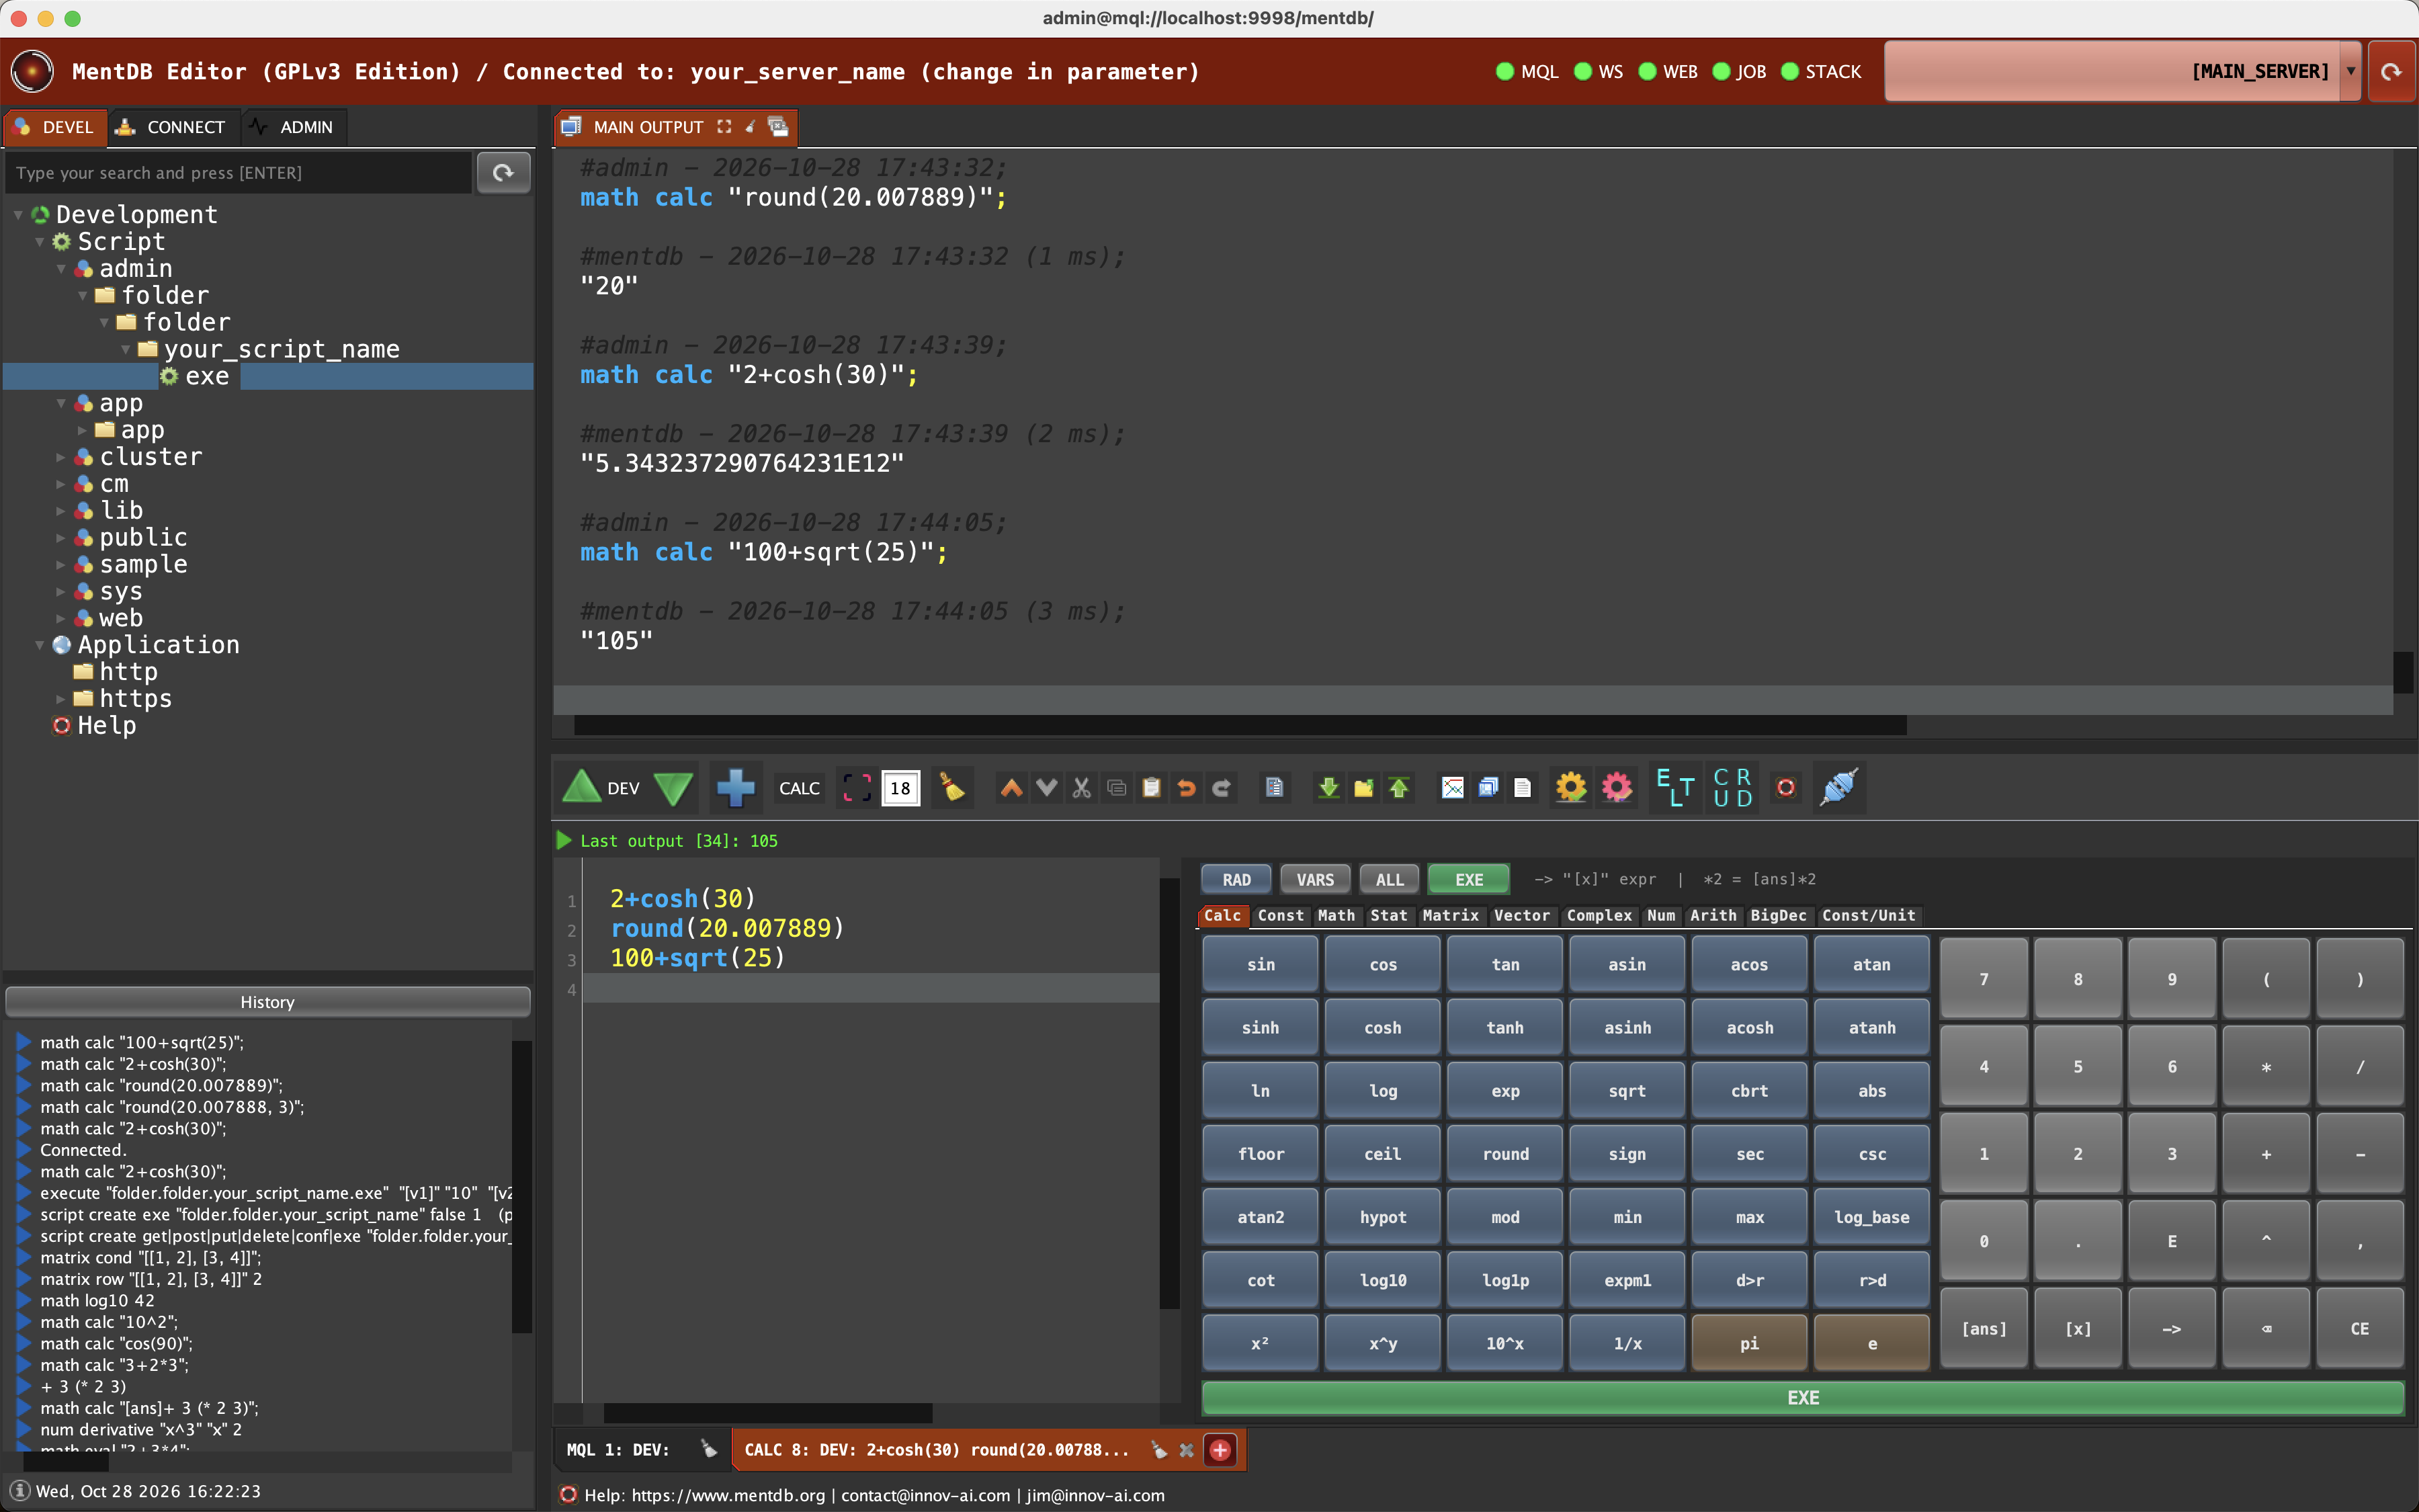Click the broom clear icon in editor toolbar
The width and height of the screenshot is (2419, 1512).
(951, 788)
